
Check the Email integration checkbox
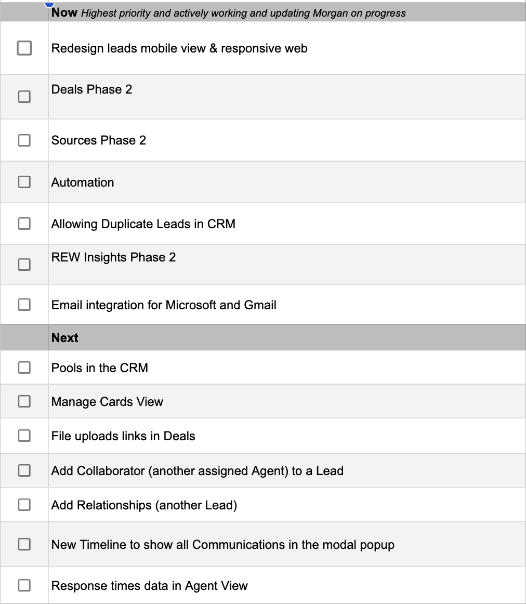pyautogui.click(x=24, y=305)
